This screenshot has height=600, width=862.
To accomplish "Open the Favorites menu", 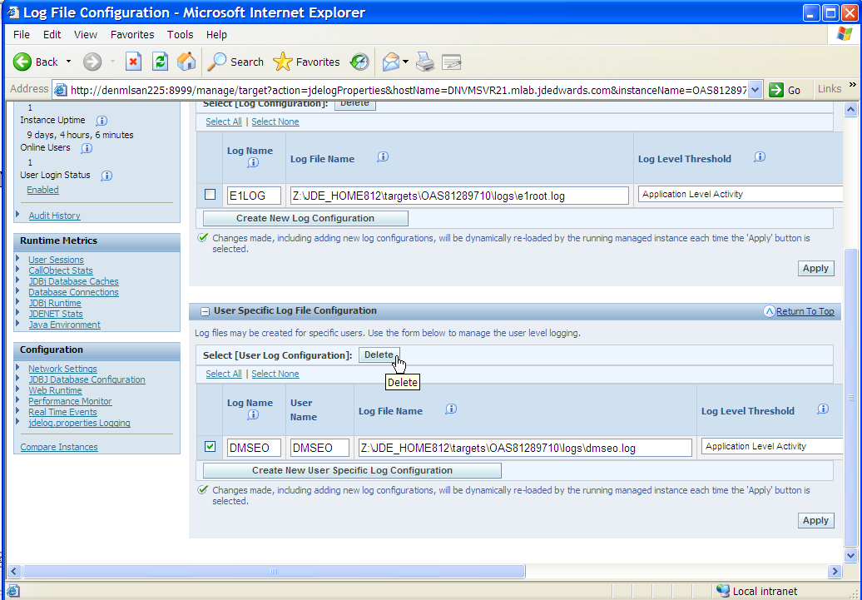I will tap(132, 35).
